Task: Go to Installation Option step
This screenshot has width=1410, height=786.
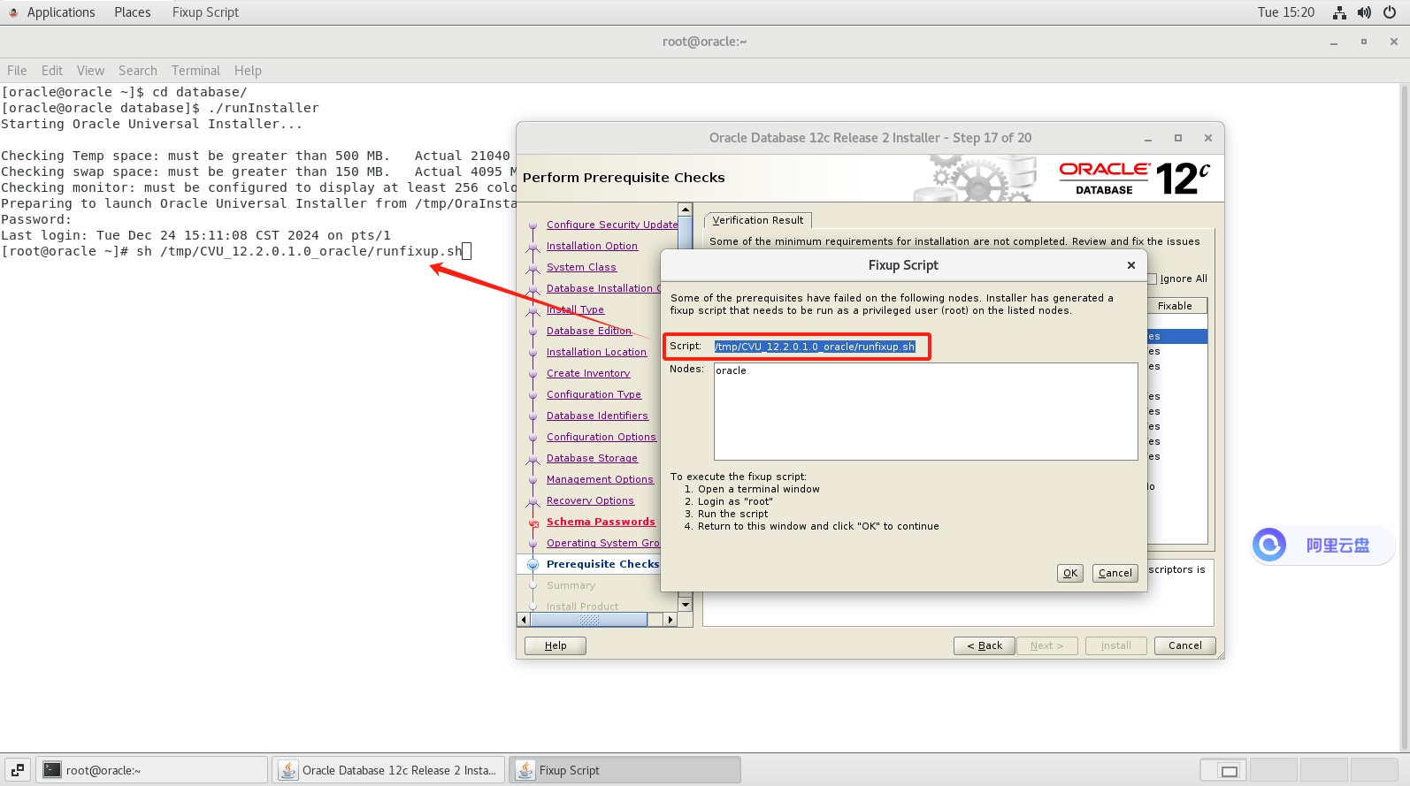Action: point(592,246)
